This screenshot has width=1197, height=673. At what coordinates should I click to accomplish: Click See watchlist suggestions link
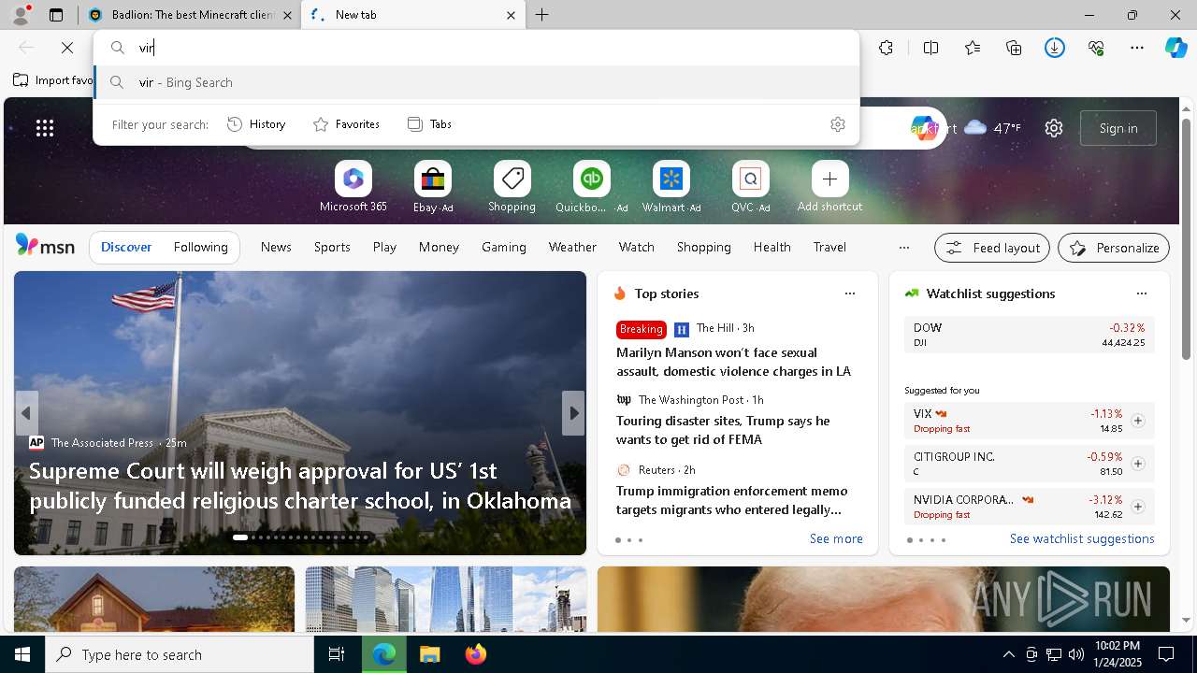coord(1082,539)
